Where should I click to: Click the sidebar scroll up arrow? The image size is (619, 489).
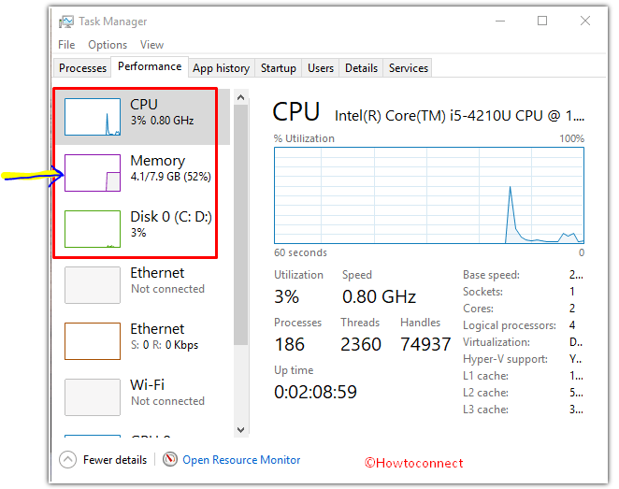241,97
